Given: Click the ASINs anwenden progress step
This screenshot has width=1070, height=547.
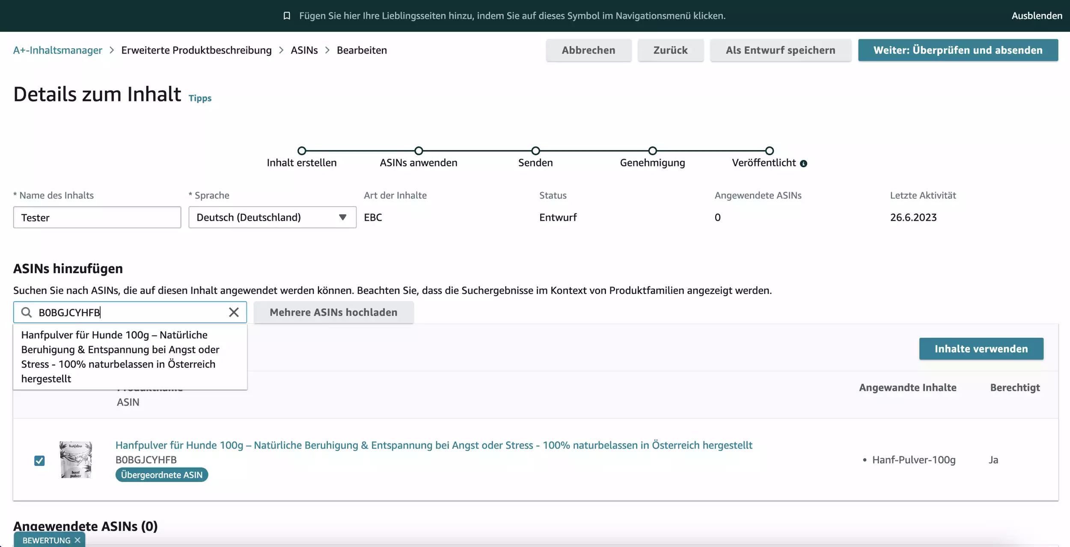Looking at the screenshot, I should tap(419, 151).
